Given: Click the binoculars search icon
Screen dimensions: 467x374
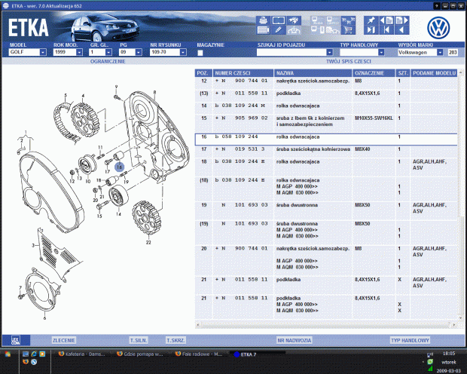Looking at the screenshot, I should tap(294, 20).
